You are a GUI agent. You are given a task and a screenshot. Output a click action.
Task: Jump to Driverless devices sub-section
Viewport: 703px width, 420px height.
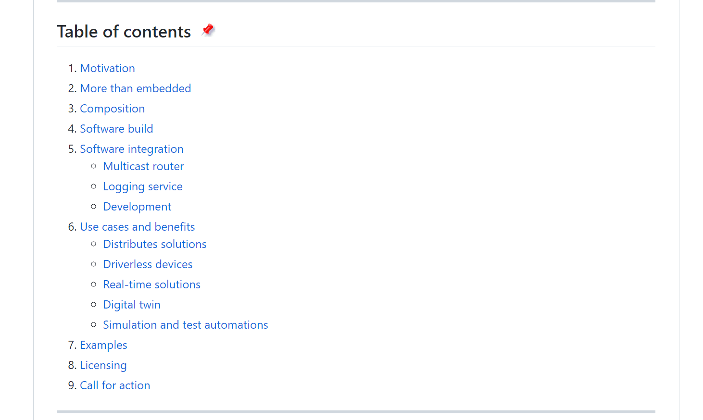[x=148, y=264]
